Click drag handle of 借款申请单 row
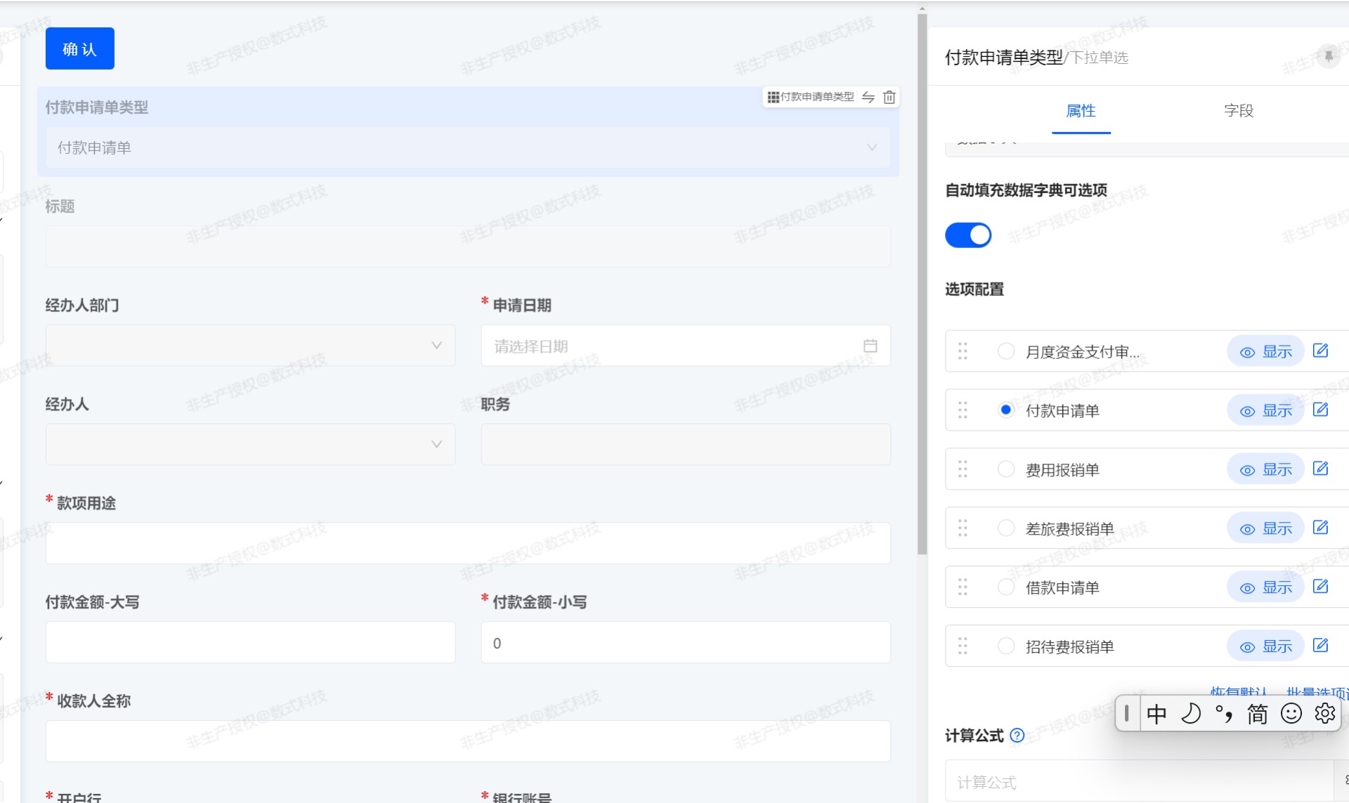Image resolution: width=1349 pixels, height=803 pixels. coord(963,587)
